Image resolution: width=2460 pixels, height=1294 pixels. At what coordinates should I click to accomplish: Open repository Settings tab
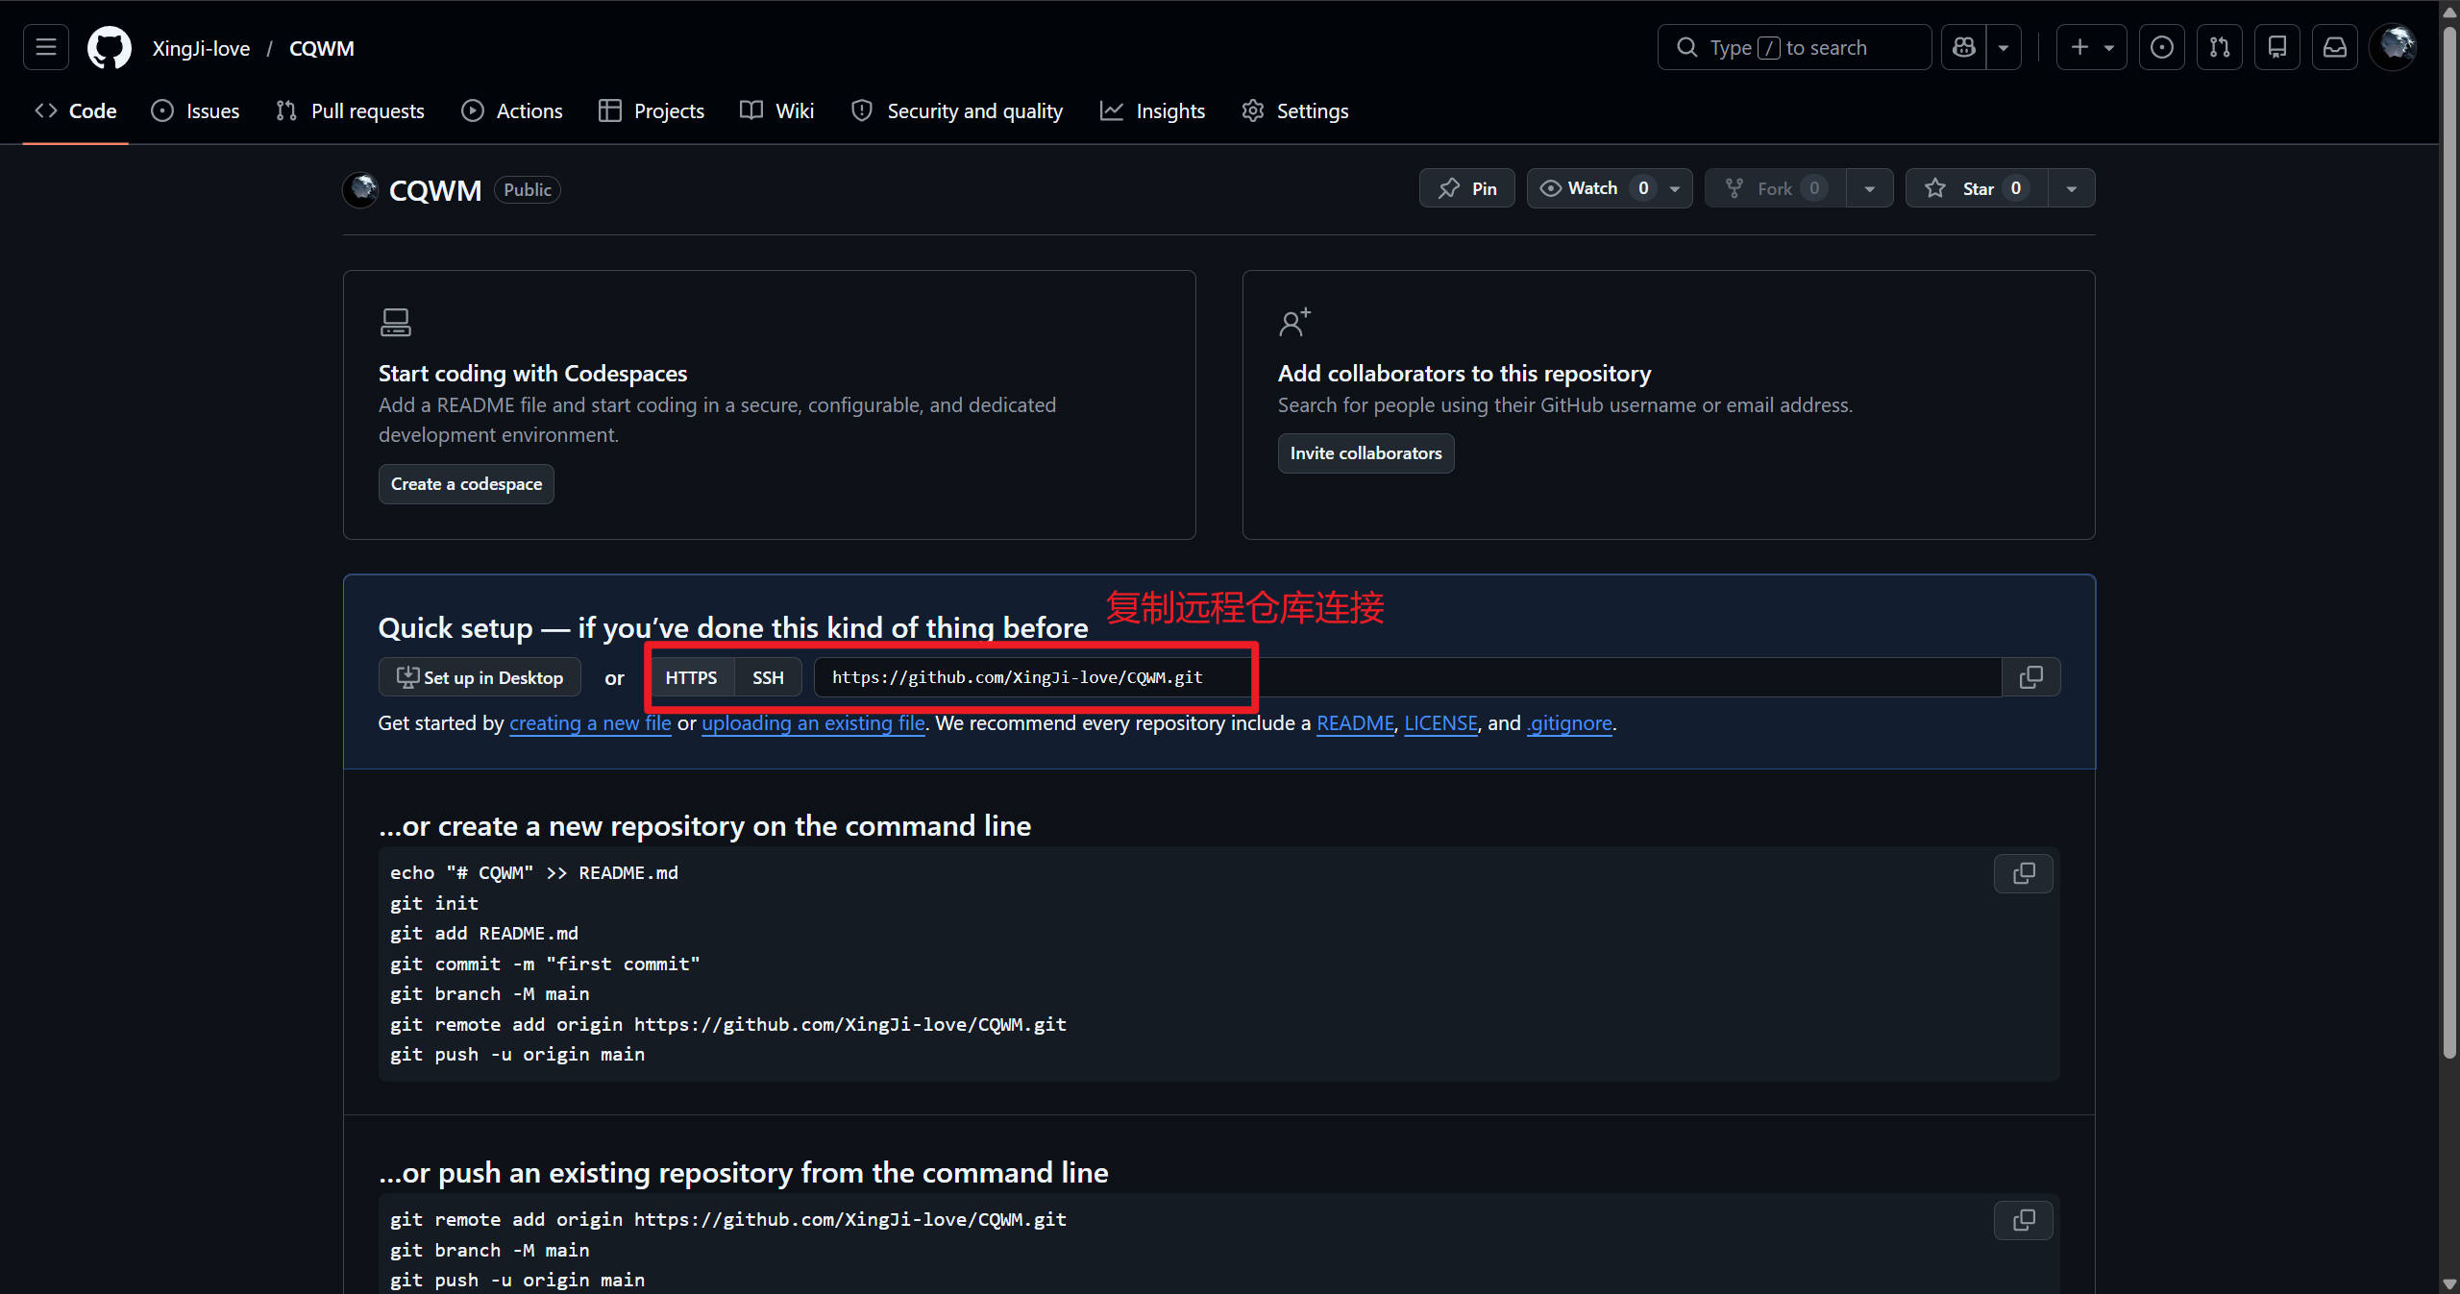tap(1295, 110)
